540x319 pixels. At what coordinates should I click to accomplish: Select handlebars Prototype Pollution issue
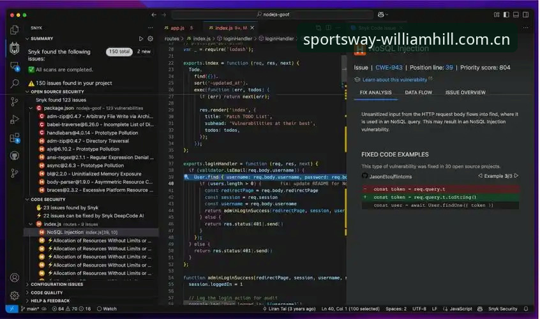(91, 133)
